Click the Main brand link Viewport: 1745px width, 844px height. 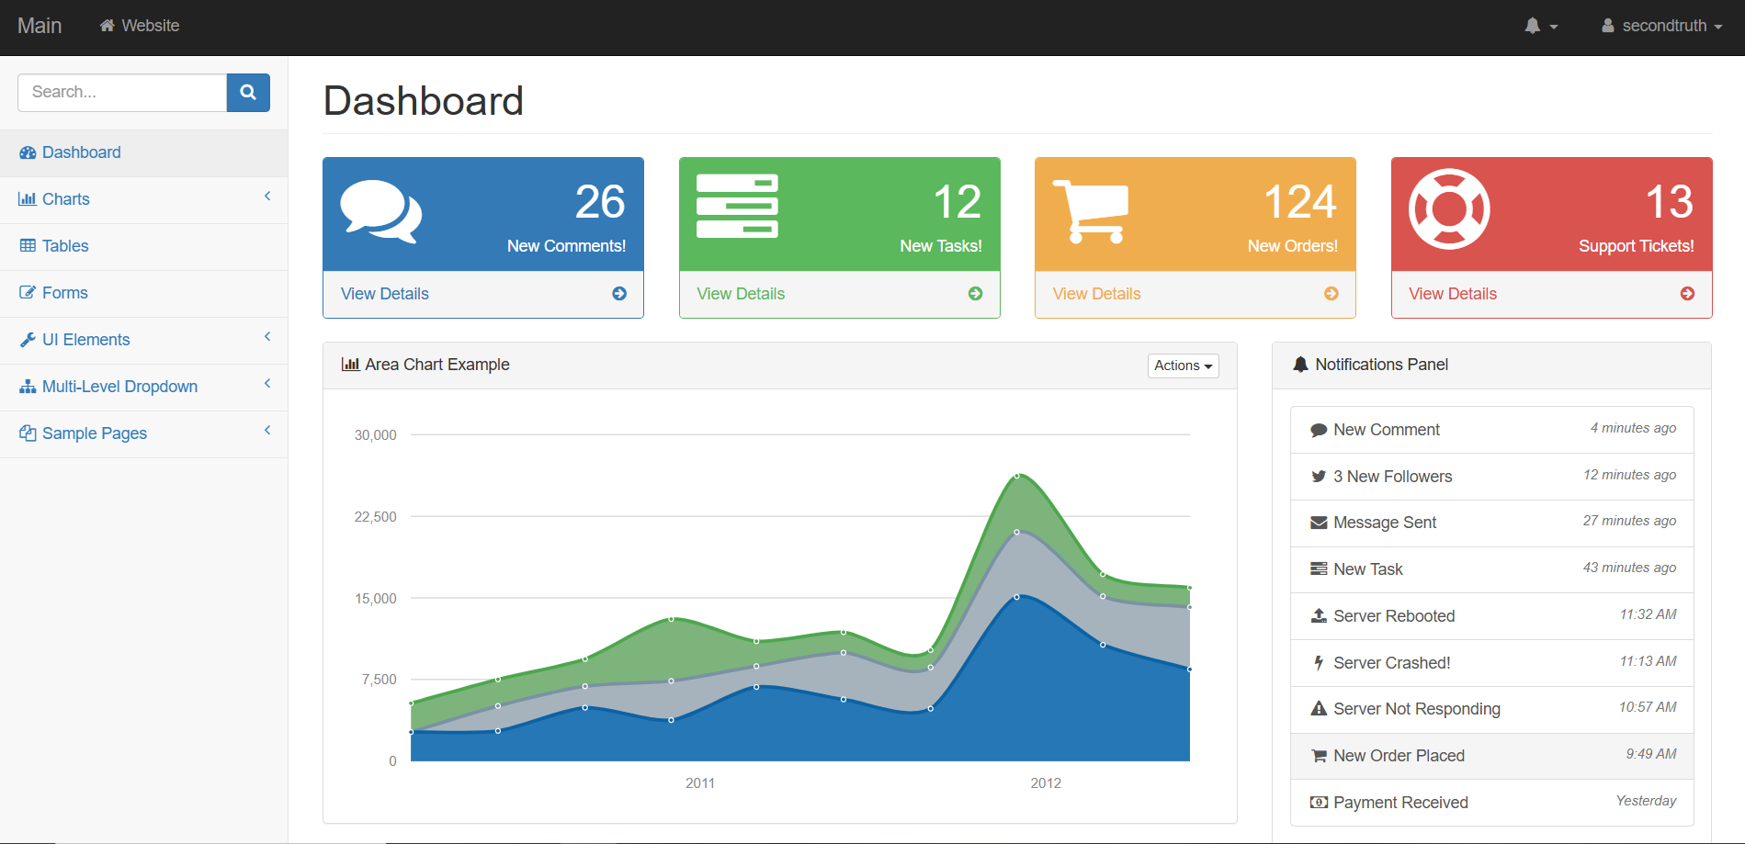(x=40, y=26)
